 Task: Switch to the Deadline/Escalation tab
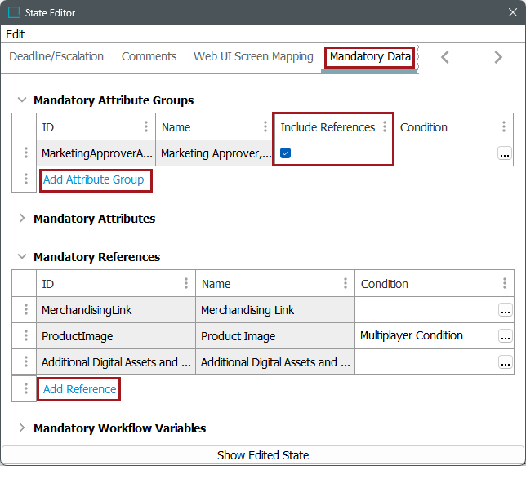tap(56, 56)
